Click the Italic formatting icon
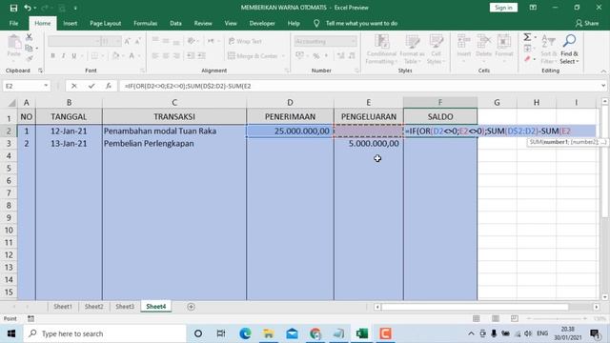The height and width of the screenshot is (343, 610). 64,56
